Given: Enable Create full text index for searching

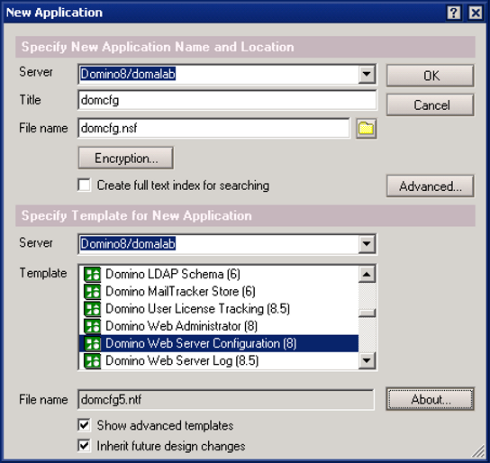Looking at the screenshot, I should 85,185.
